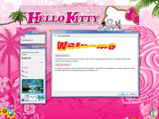Screen dimensions: 159x119
Task: Maximize the awesomesauce.exe window
Action: tap(130, 31)
